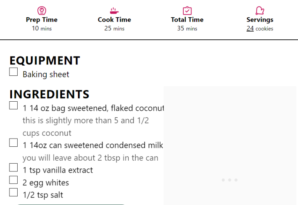Click the Servings oven mitt icon
Screen dimensions: 298x205
click(260, 11)
